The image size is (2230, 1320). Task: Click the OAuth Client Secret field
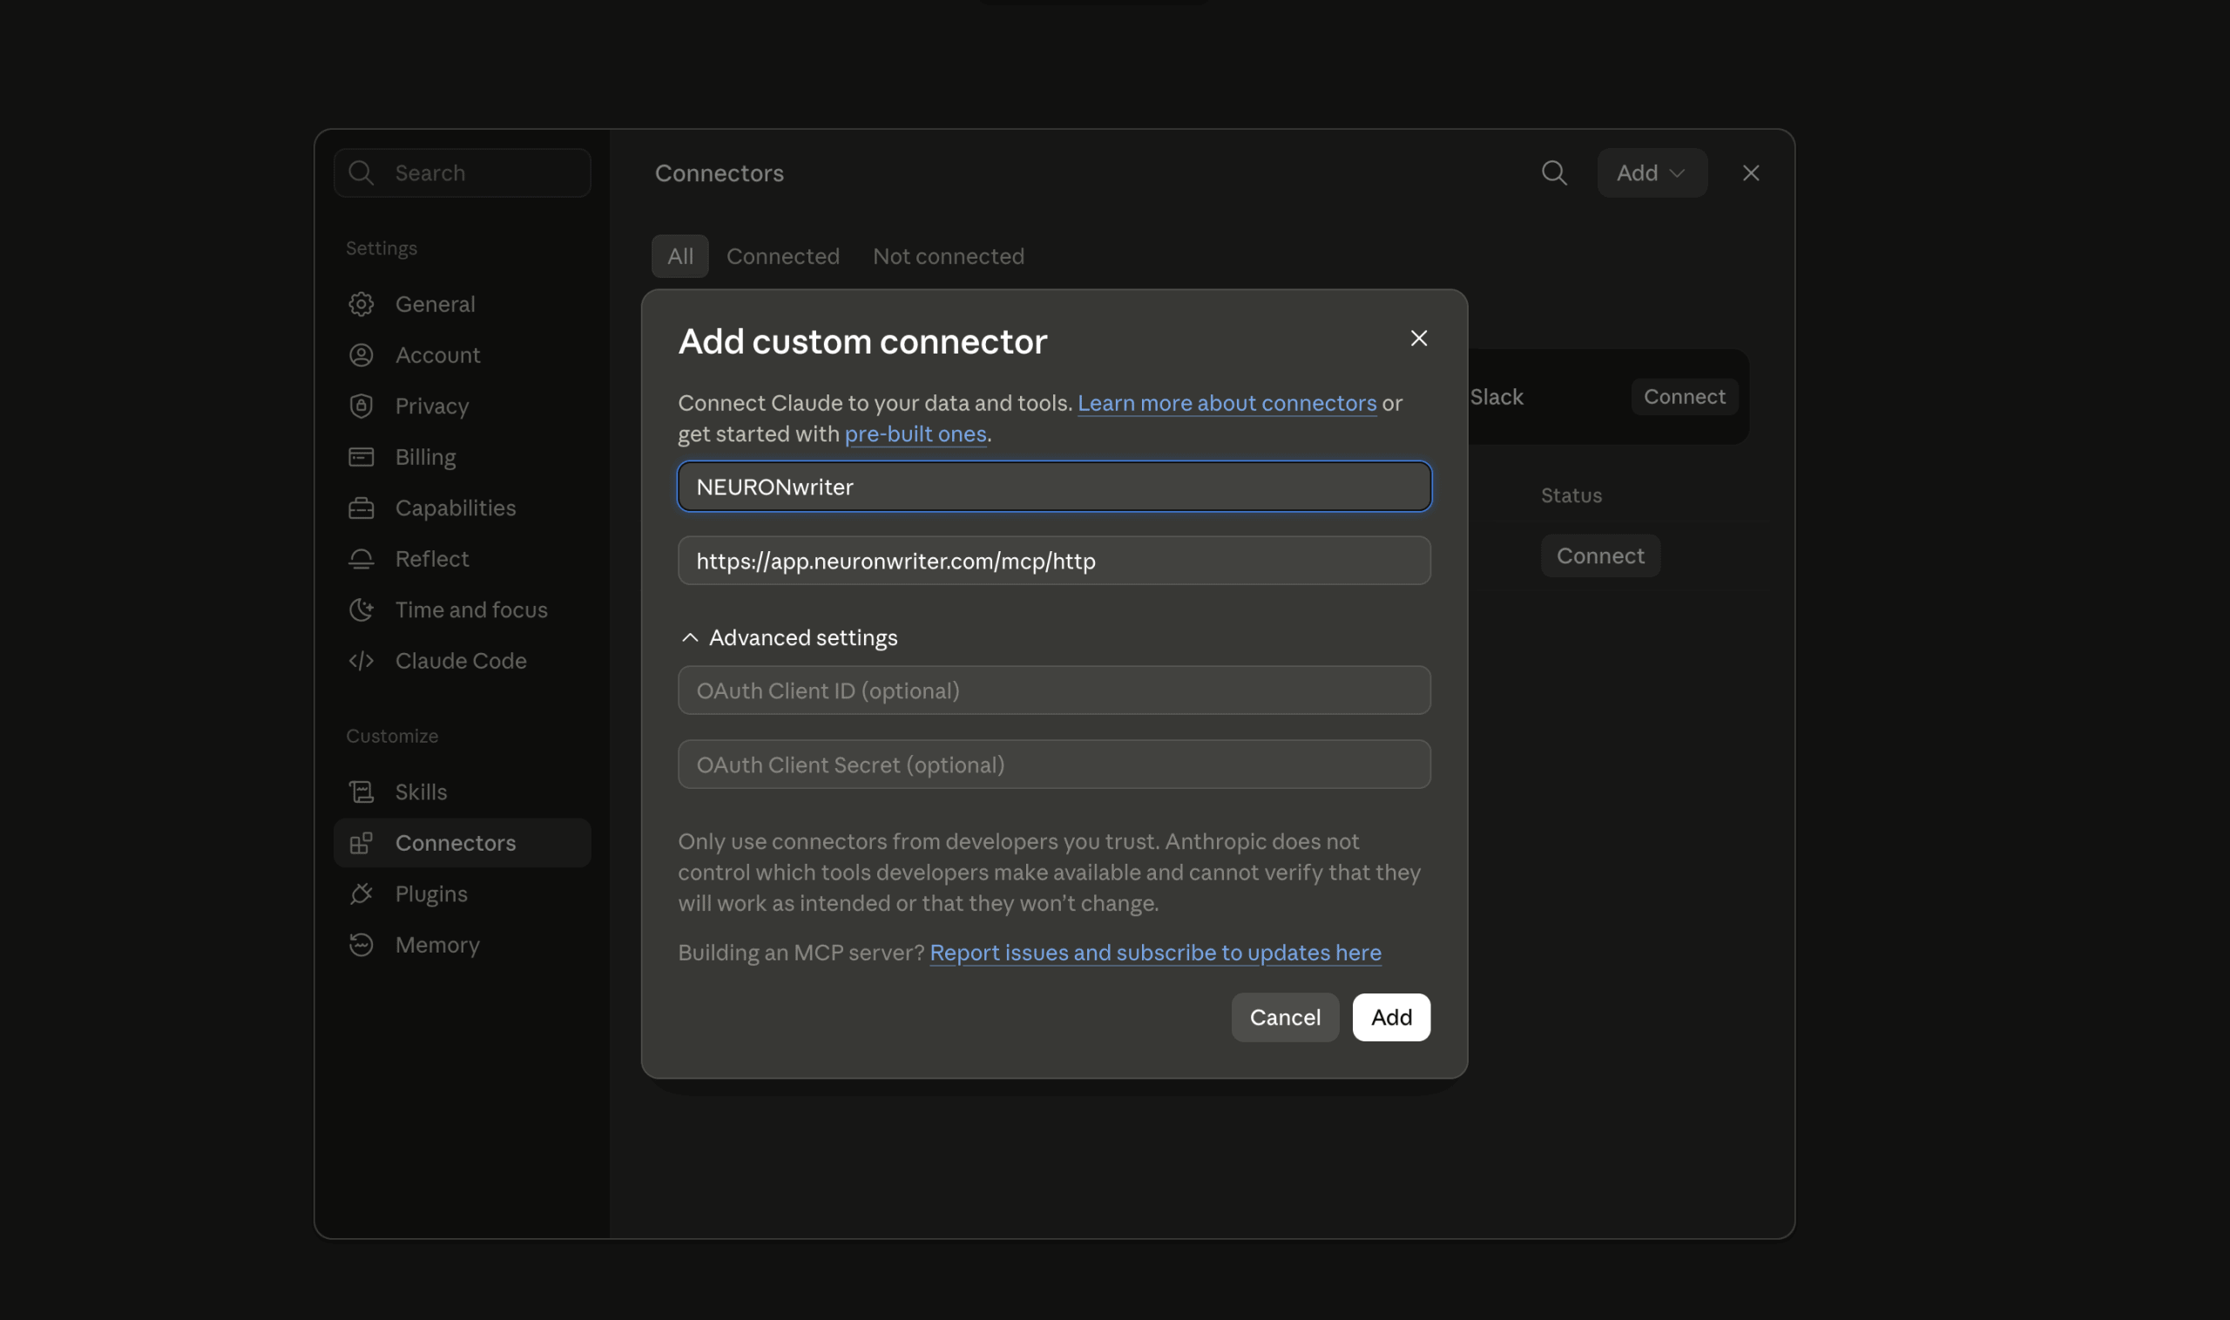[x=1055, y=764]
